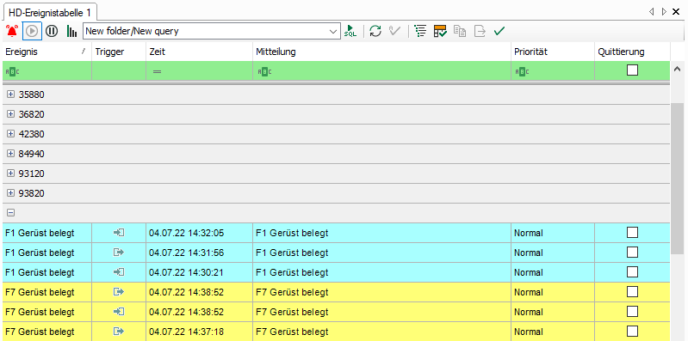Tick Quittierung checkbox for F7 outgoing row at 14:38:52
Image resolution: width=688 pixels, height=341 pixels.
(x=632, y=291)
